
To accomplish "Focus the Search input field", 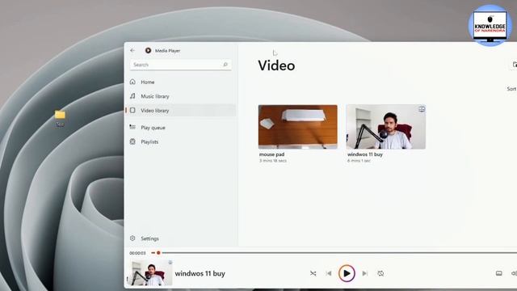I will (181, 65).
